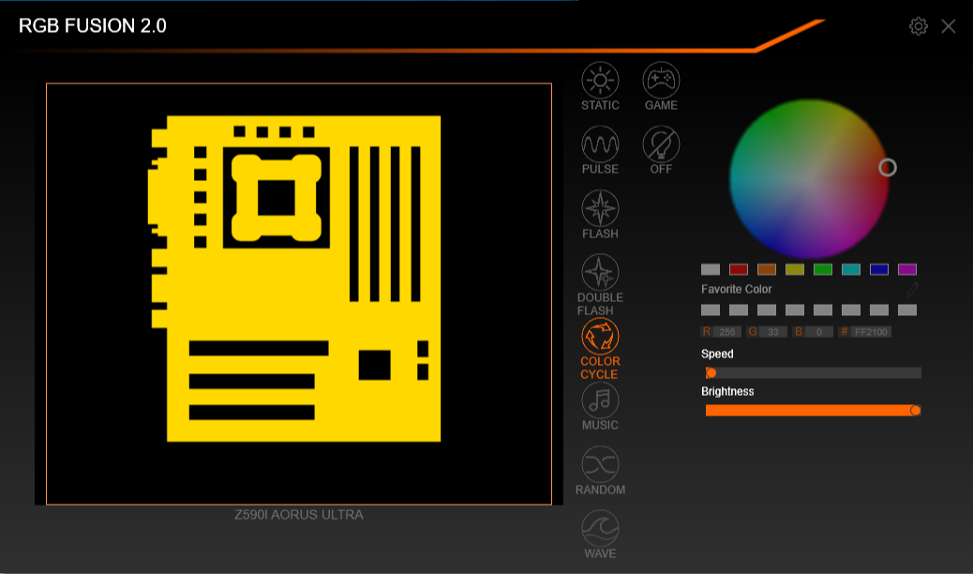Select the Static lighting mode
Screen dimensions: 973x574
600,86
